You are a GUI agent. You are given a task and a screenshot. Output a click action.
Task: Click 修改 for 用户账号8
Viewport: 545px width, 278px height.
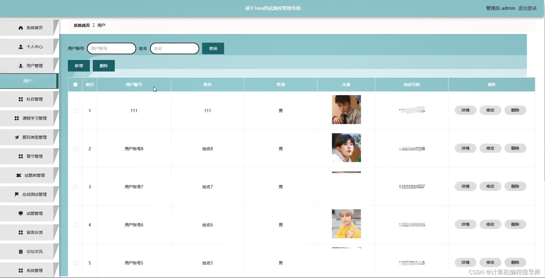[x=490, y=148]
